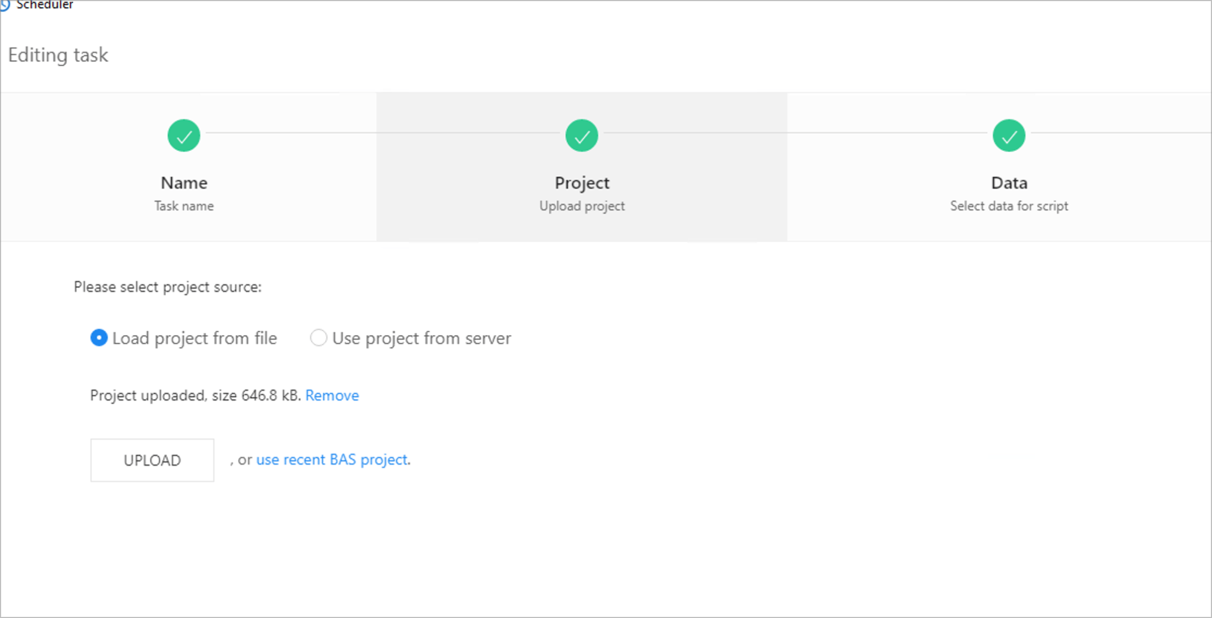Click the Task name subtitle
1212x618 pixels.
click(x=184, y=206)
